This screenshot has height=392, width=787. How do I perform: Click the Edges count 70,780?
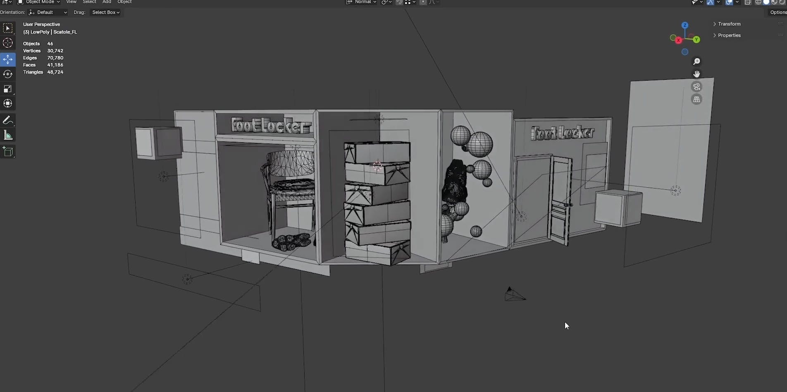click(x=55, y=58)
